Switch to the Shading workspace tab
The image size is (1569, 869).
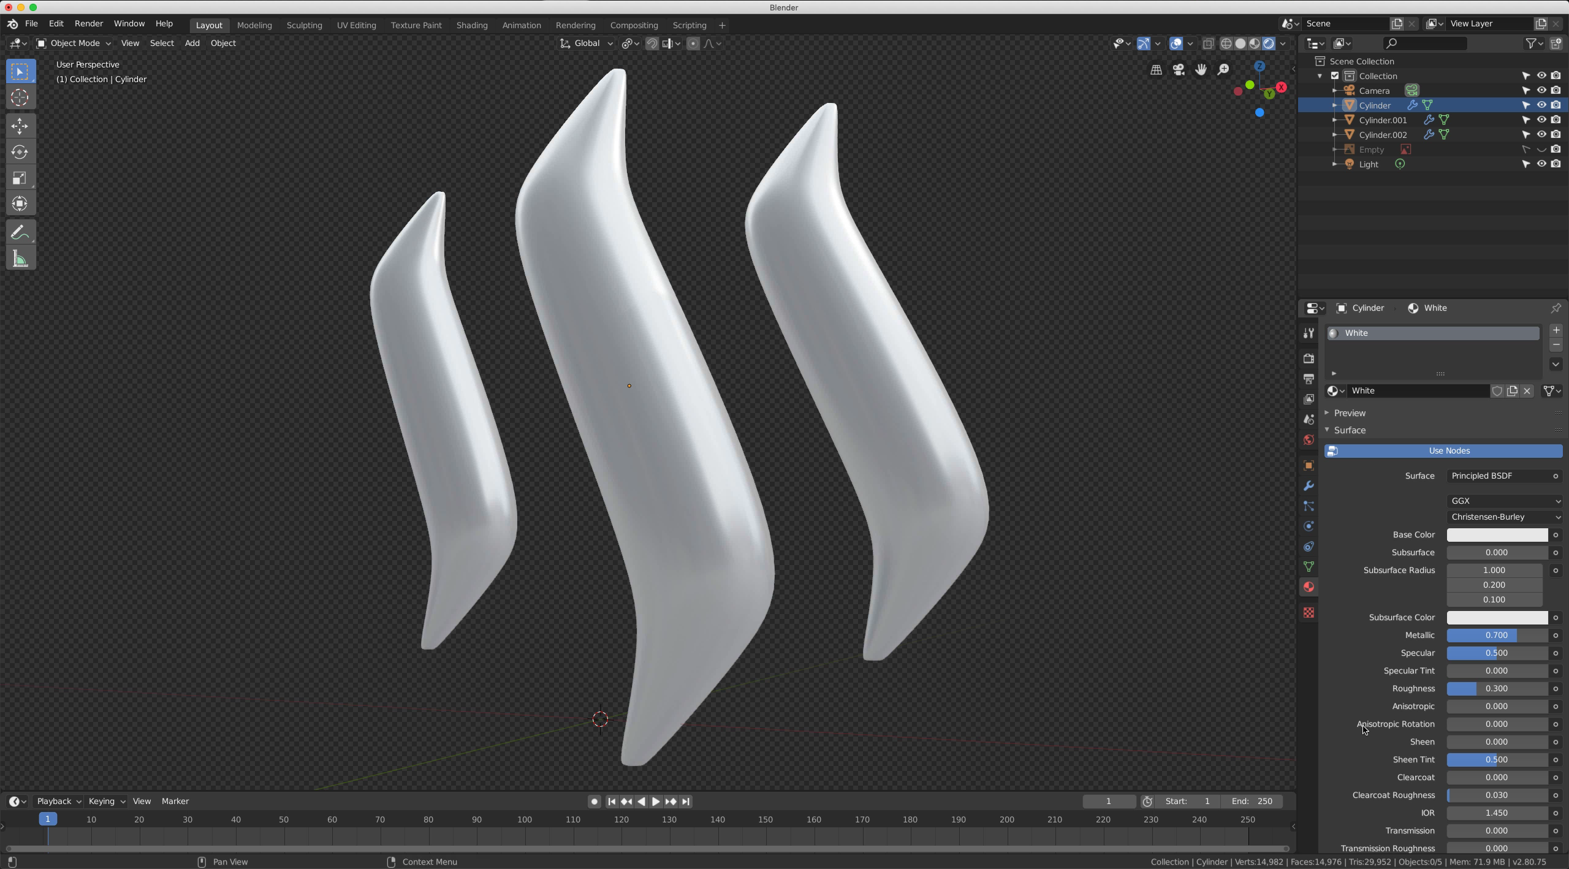click(471, 25)
